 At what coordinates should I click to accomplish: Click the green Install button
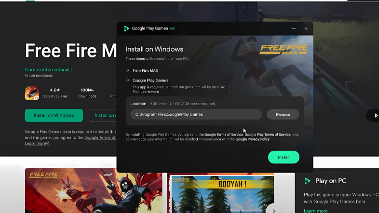(284, 157)
